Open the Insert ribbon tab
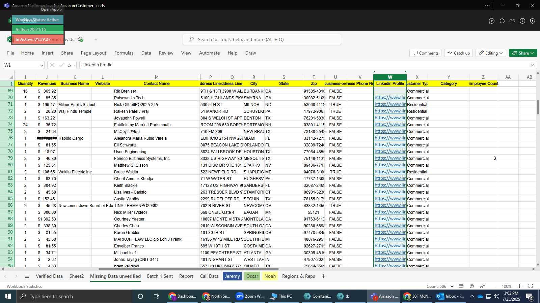Screen dimensions: 540x303 (48, 53)
